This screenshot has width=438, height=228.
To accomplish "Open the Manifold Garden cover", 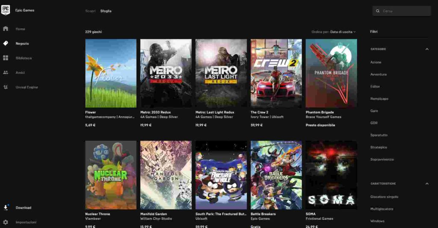I will [x=166, y=175].
